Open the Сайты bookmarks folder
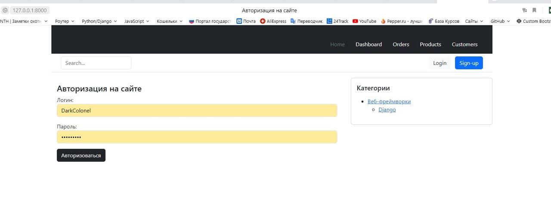551x212 pixels. [x=474, y=21]
